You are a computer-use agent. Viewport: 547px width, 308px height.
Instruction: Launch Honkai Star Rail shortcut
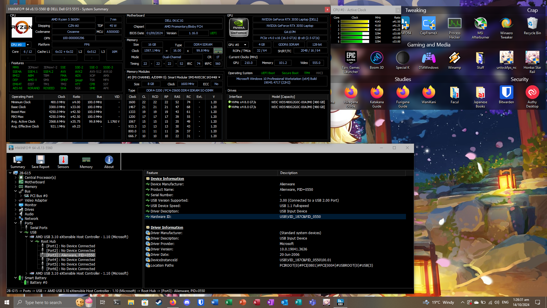click(x=532, y=62)
